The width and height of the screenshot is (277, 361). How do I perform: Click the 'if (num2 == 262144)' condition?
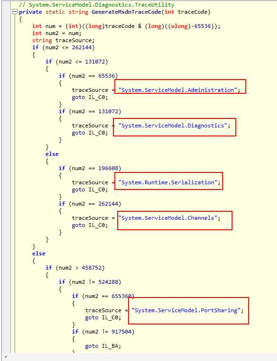pyautogui.click(x=90, y=204)
